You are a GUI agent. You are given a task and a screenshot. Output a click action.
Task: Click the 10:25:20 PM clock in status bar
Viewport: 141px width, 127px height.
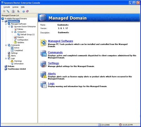[x=128, y=125]
